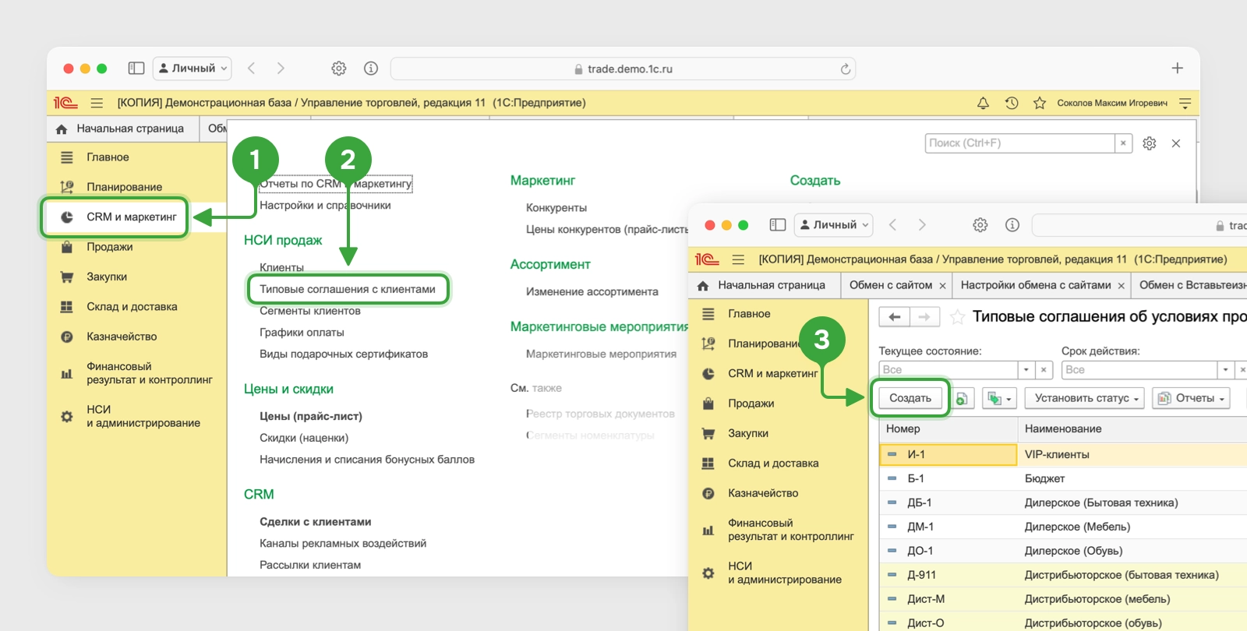The width and height of the screenshot is (1247, 631).
Task: Add the agreements list to favorites via the star
Action: pyautogui.click(x=957, y=317)
